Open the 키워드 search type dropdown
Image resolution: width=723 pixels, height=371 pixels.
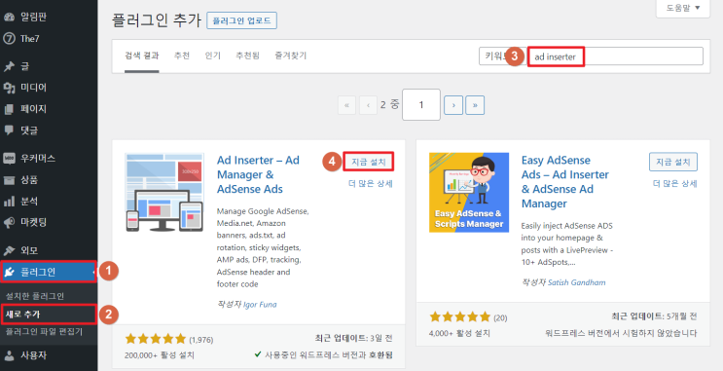point(502,56)
